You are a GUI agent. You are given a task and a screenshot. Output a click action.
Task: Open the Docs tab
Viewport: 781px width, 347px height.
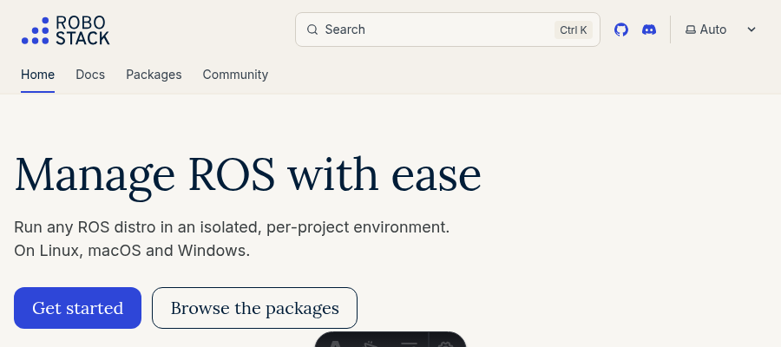tap(90, 75)
